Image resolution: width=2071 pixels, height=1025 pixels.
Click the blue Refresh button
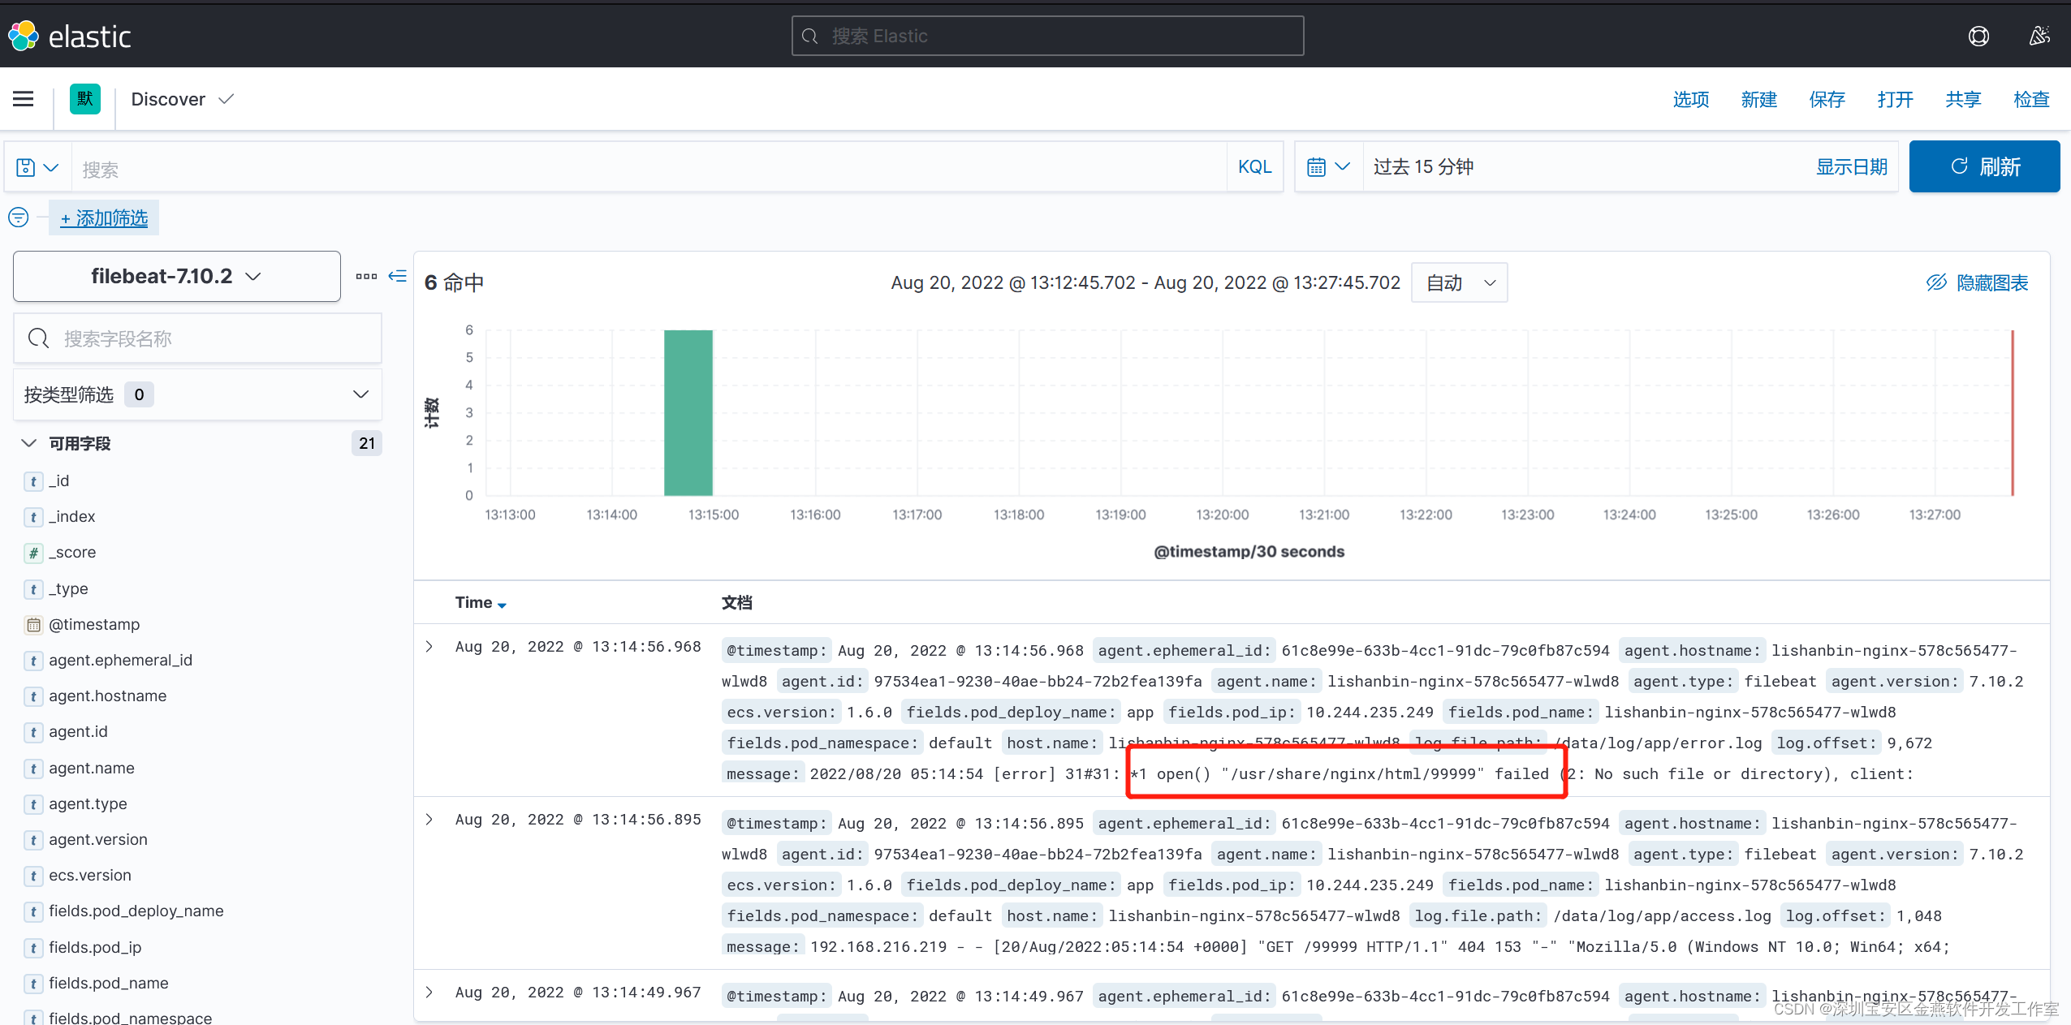[1983, 167]
